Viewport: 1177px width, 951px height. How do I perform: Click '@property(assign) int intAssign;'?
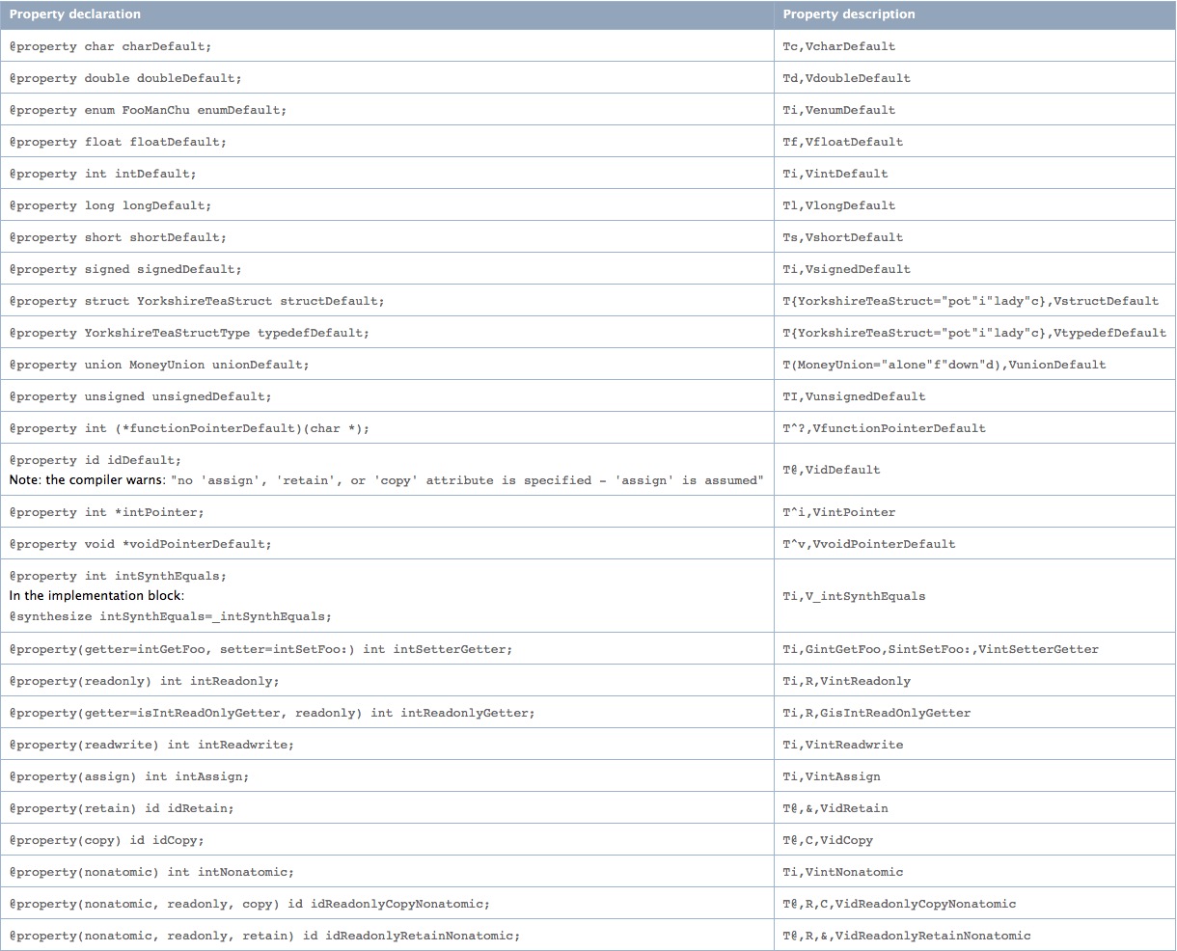click(x=129, y=776)
